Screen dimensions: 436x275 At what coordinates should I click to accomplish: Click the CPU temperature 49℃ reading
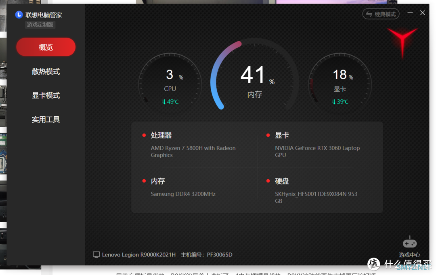coord(170,102)
